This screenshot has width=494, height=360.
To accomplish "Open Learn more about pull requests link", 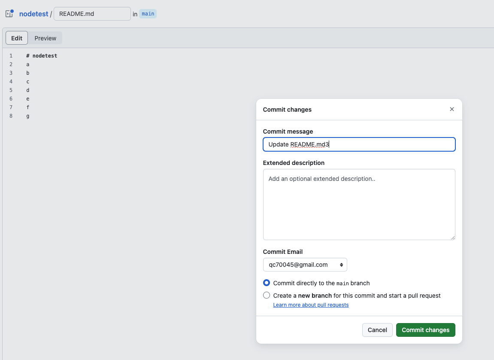I will pos(311,305).
